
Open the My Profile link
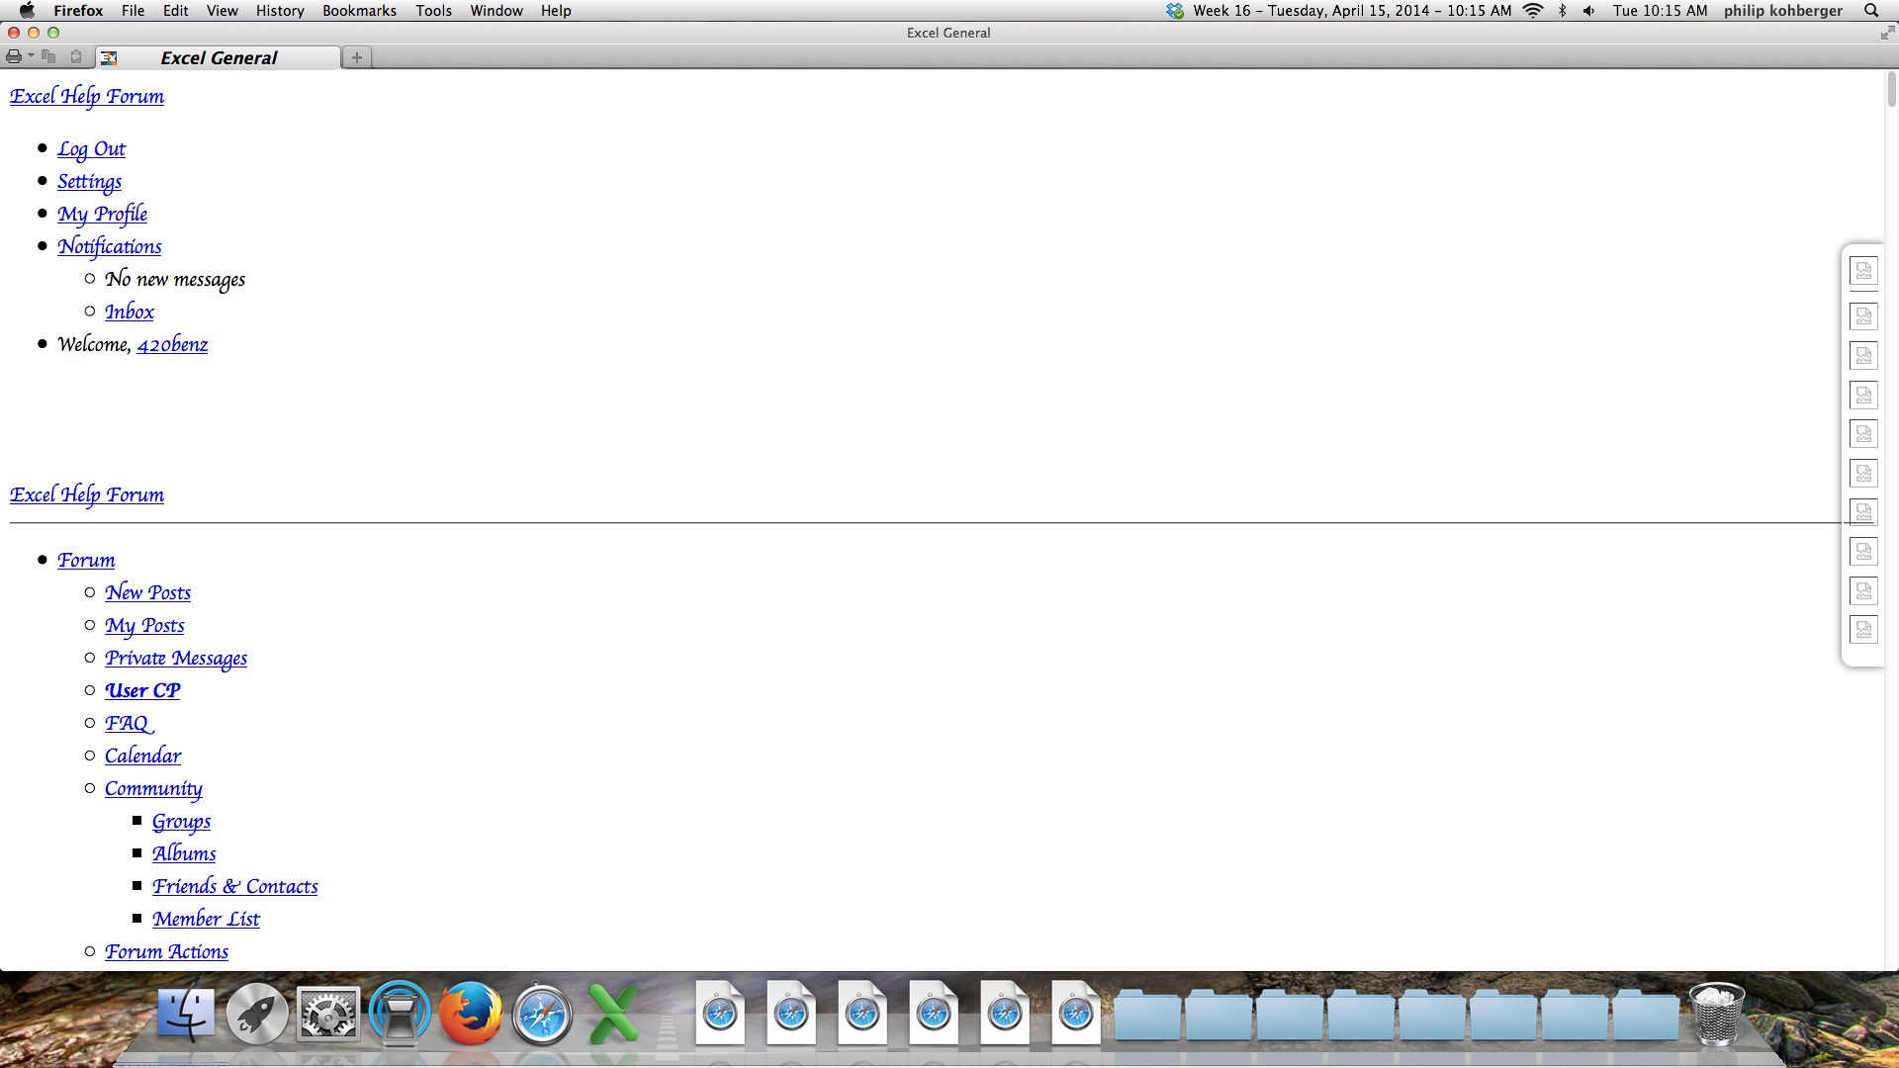102,214
